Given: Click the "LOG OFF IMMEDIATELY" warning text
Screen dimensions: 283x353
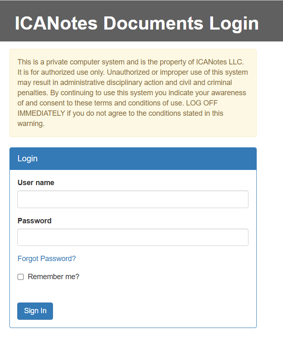Looking at the screenshot, I should pos(41,113).
